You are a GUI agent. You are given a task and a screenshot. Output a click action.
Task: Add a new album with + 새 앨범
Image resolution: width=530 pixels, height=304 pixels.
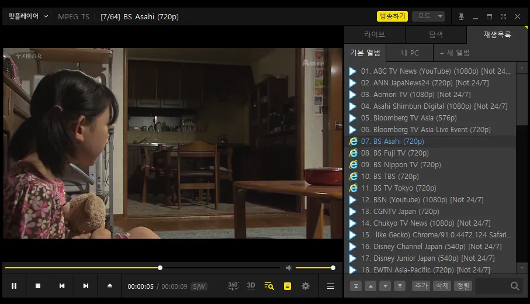click(x=455, y=53)
